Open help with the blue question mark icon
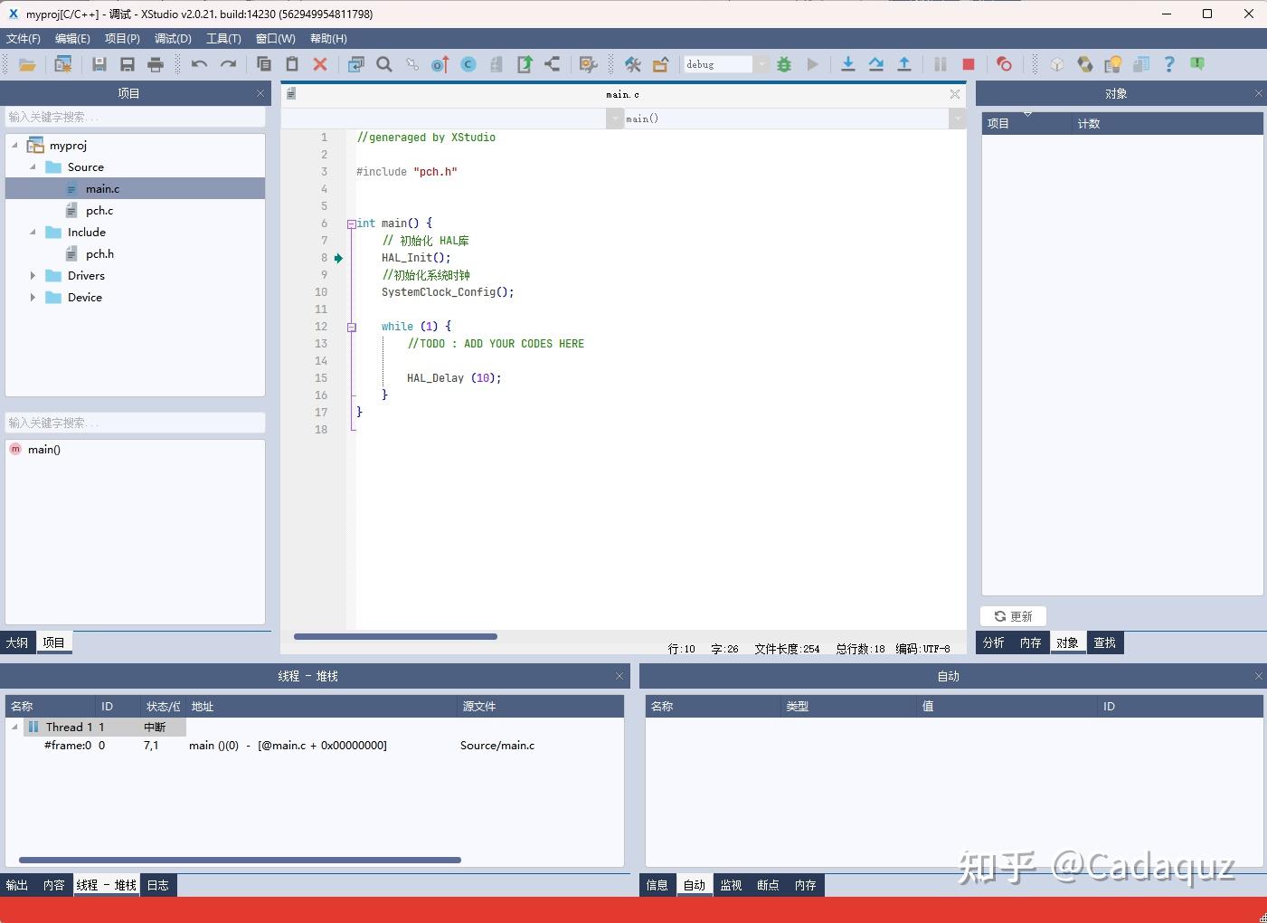 click(1169, 64)
